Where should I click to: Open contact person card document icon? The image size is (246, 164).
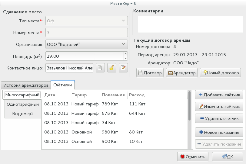(x=100, y=68)
